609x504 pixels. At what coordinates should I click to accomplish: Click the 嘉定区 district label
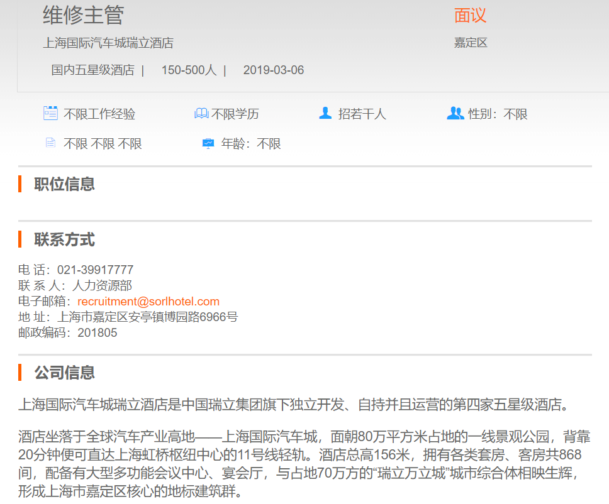pyautogui.click(x=471, y=43)
